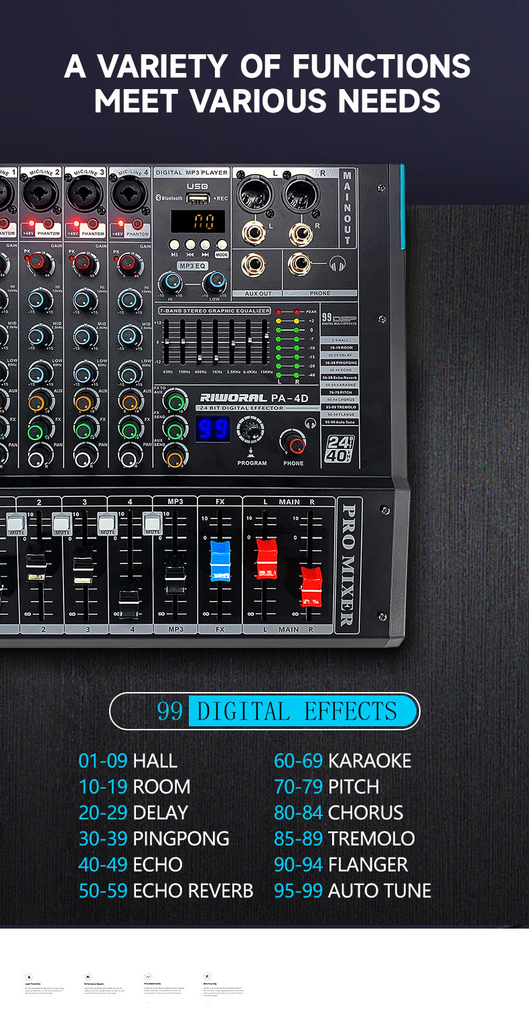Click the blue 99 effect number display

214,429
